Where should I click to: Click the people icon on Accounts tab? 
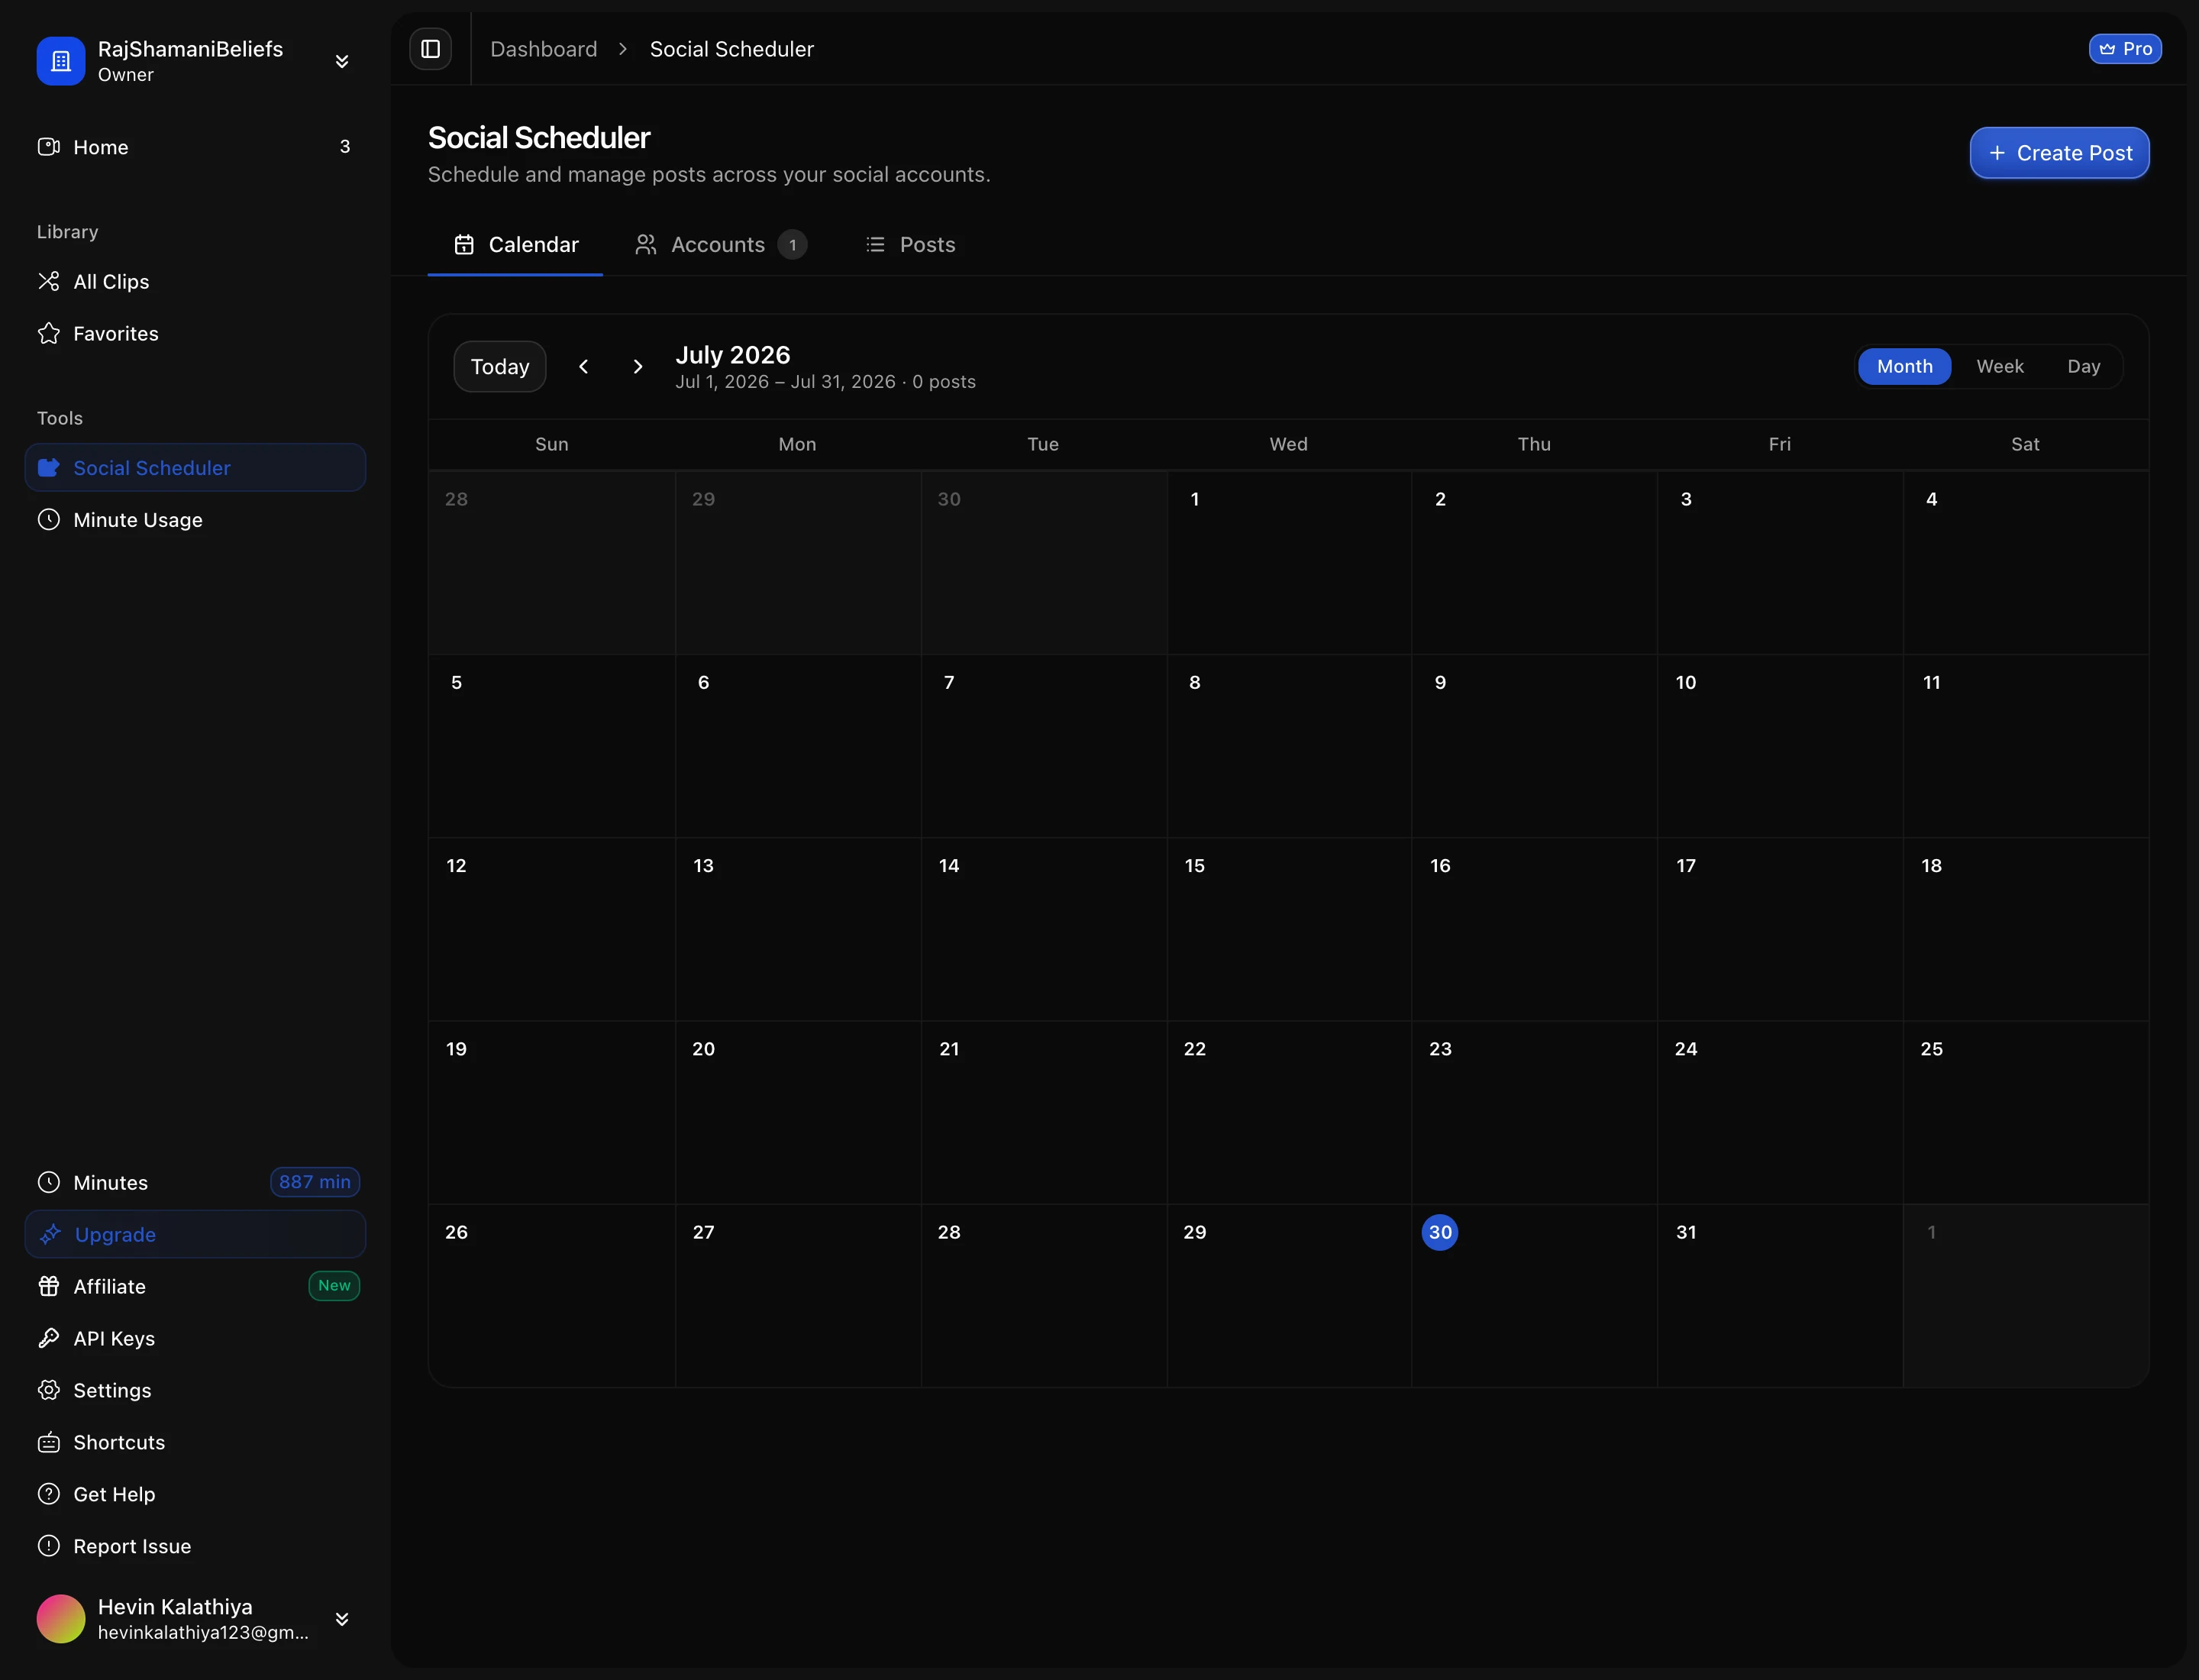coord(646,245)
